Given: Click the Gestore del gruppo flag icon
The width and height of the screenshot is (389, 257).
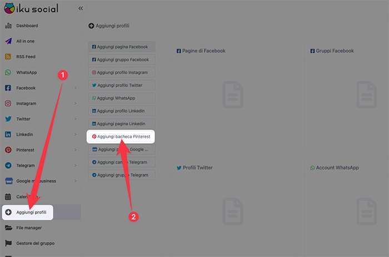Looking at the screenshot, I should click(8, 243).
